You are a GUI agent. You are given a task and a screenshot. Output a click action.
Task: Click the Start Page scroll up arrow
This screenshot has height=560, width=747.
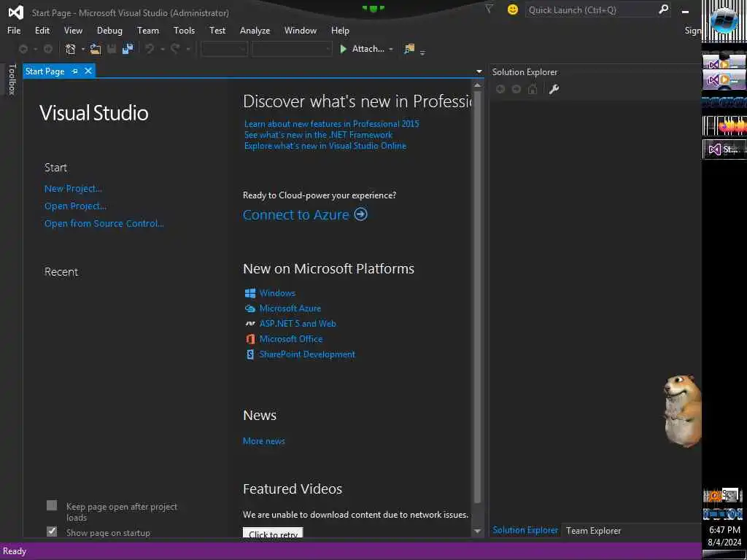pos(477,85)
